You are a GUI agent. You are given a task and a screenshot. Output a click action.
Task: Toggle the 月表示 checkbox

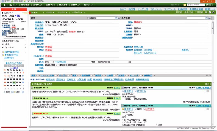pyautogui.click(x=88, y=18)
